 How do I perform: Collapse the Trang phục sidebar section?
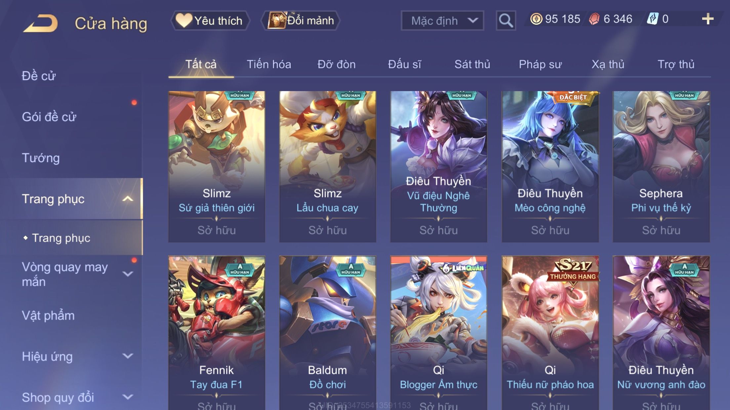[128, 199]
